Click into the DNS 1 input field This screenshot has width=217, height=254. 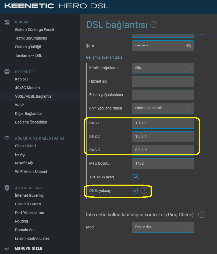pyautogui.click(x=163, y=123)
